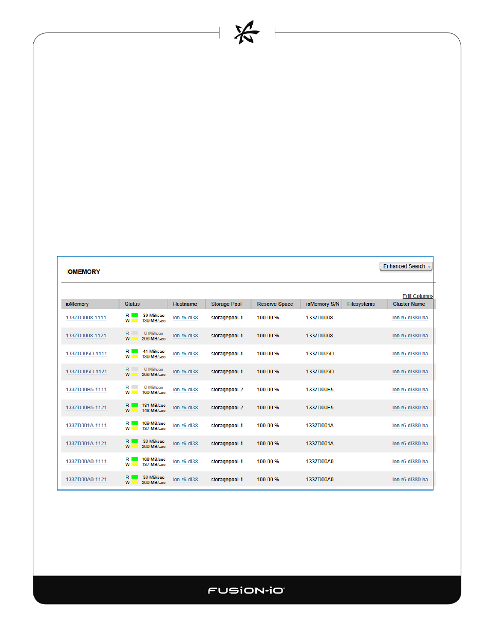Viewport: 490px width, 635px height.
Task: Click the status indicators in row 1337D0008-1111
Action: point(145,318)
